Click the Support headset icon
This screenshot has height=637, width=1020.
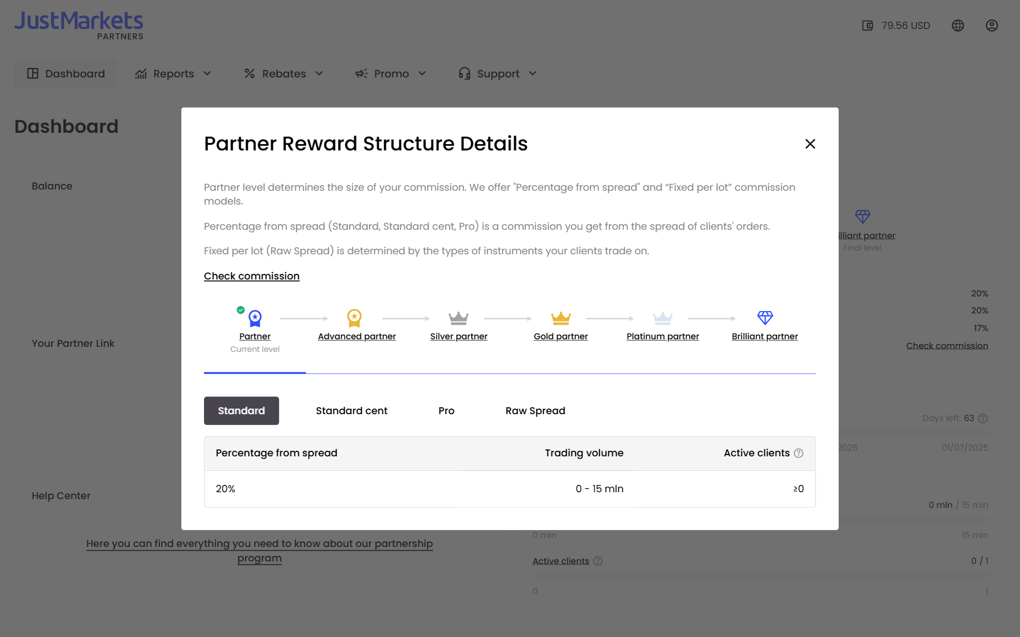[465, 74]
